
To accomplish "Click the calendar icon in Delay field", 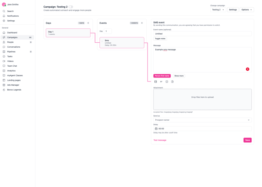I will (156, 128).
